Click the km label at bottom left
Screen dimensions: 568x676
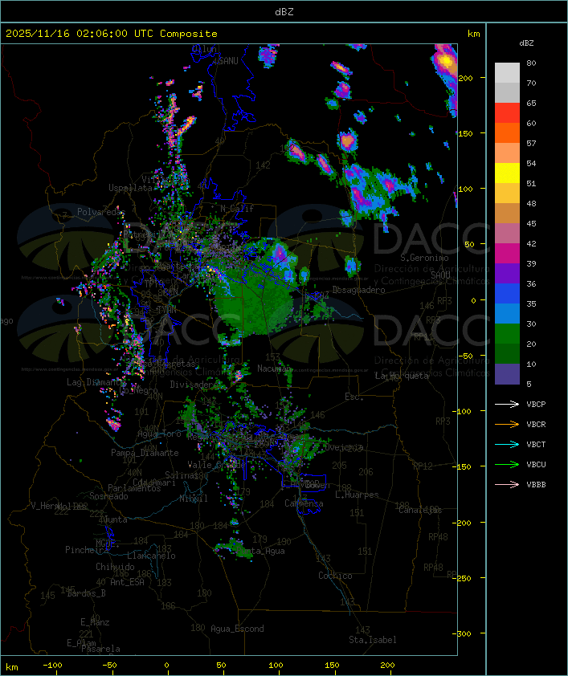(x=11, y=667)
